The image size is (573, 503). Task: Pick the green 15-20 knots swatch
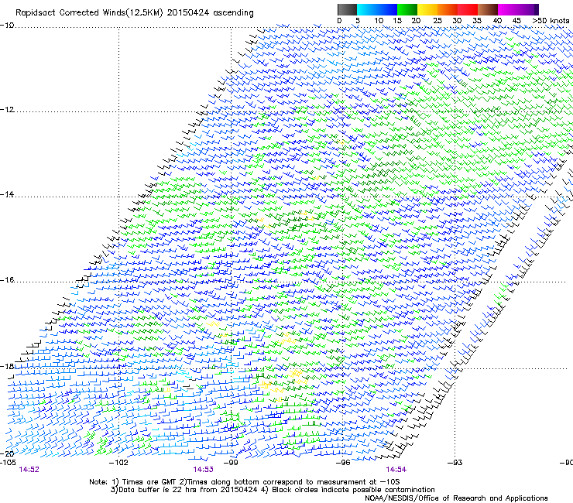(407, 9)
